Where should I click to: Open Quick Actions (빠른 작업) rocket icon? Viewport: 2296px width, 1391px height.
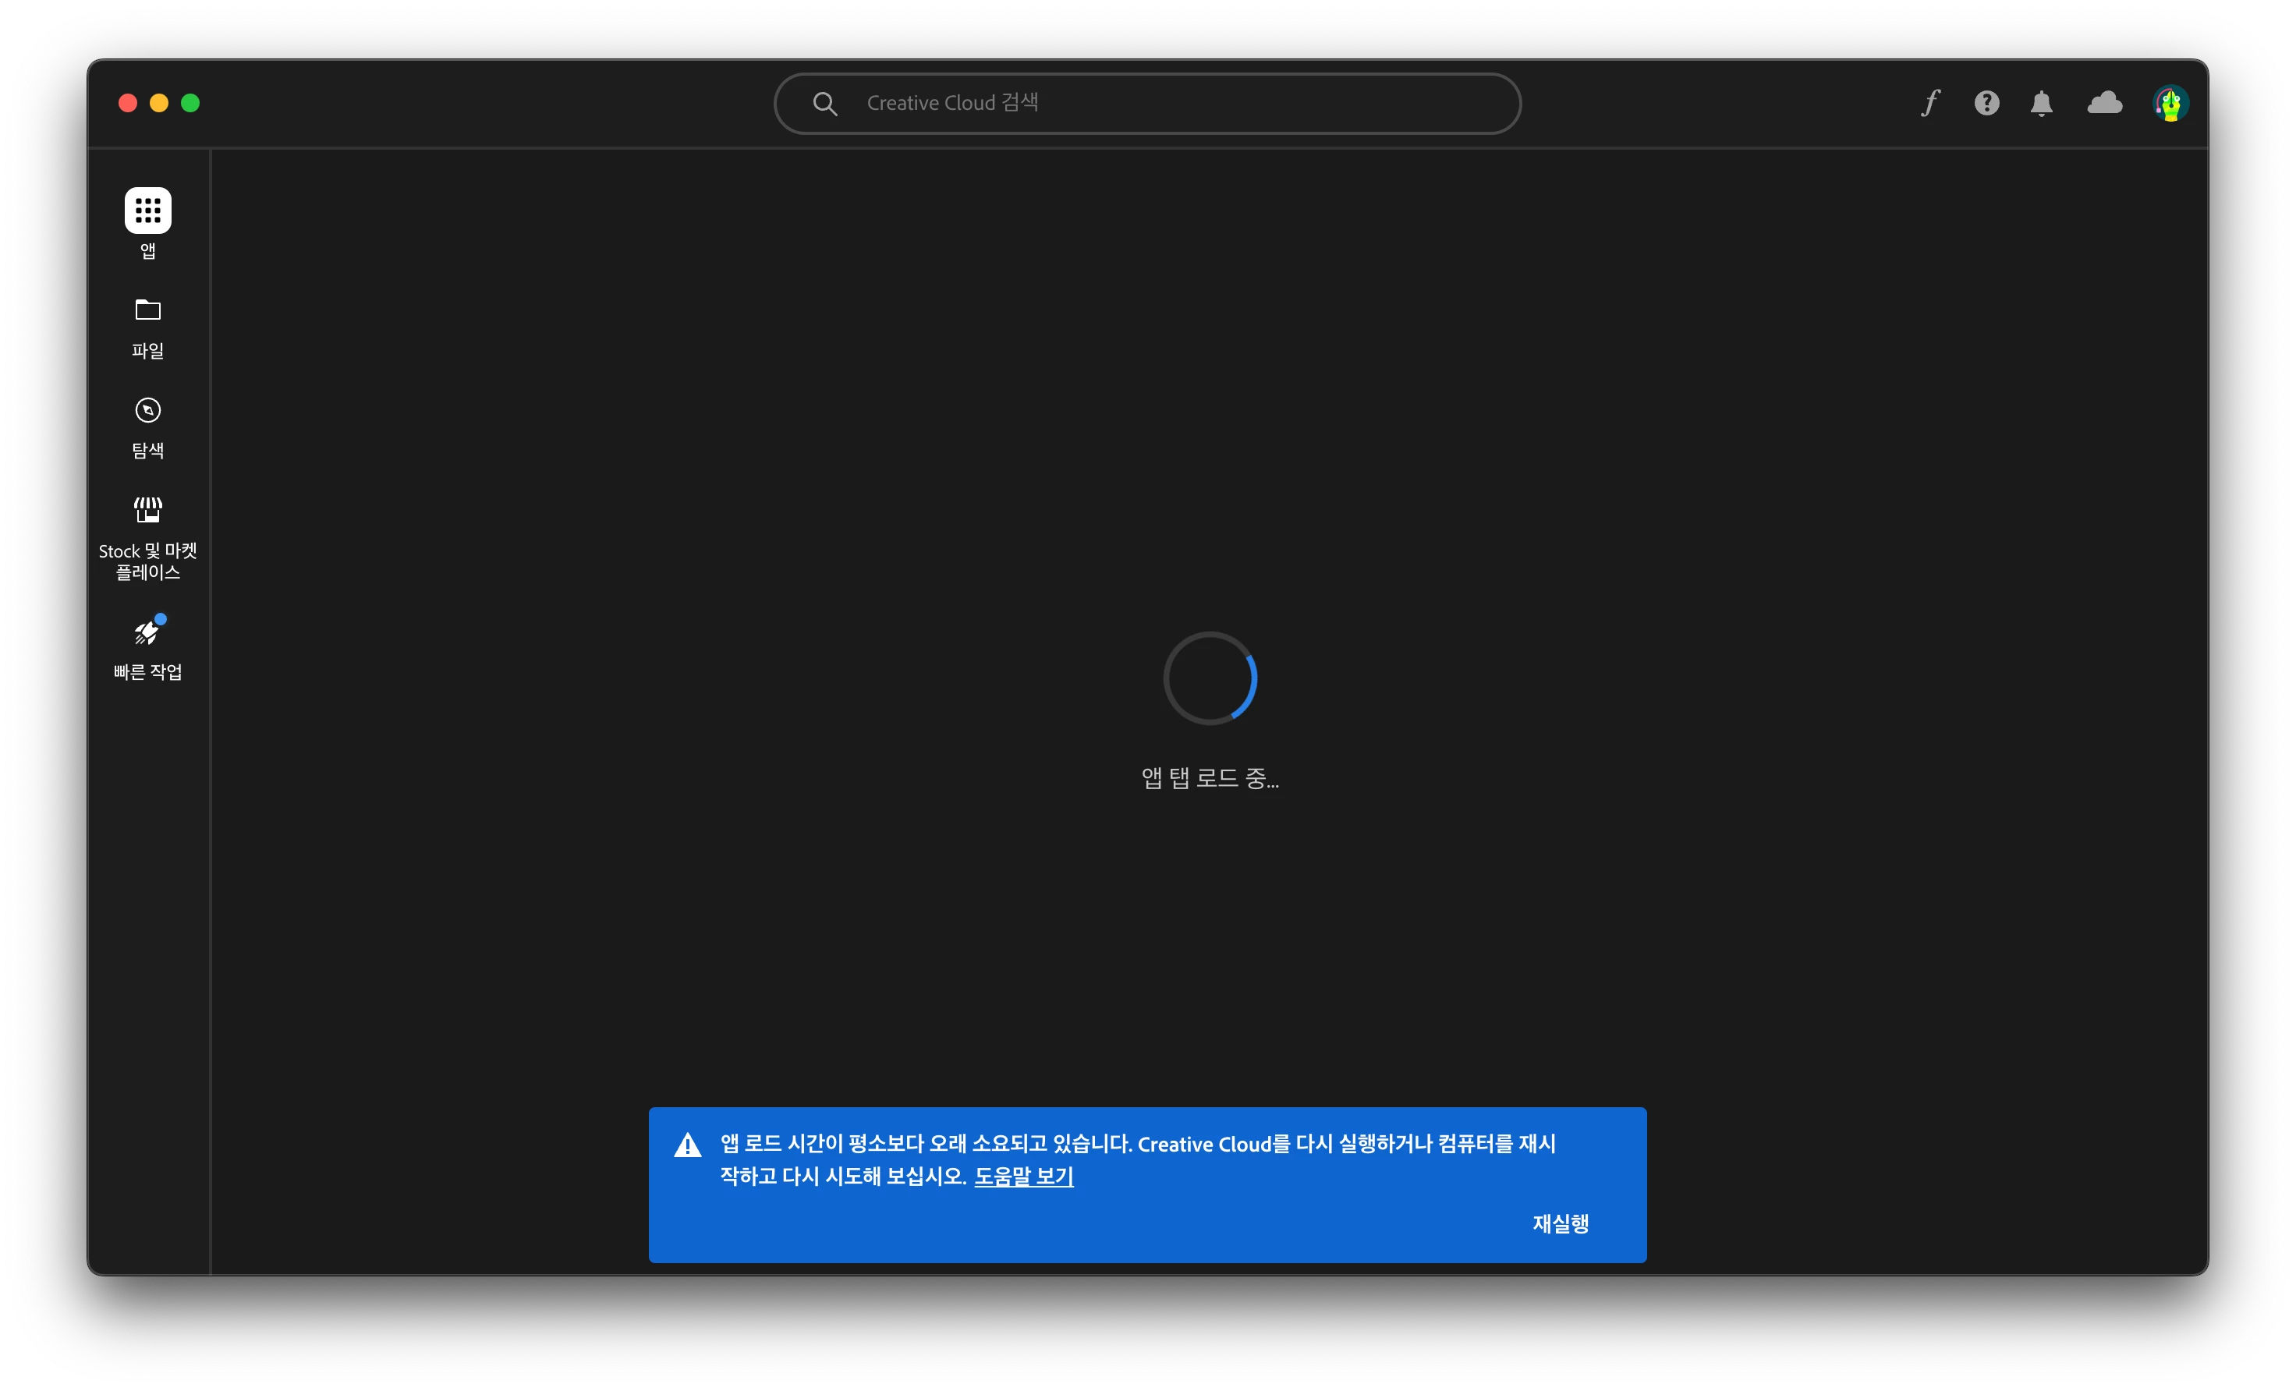click(x=147, y=632)
